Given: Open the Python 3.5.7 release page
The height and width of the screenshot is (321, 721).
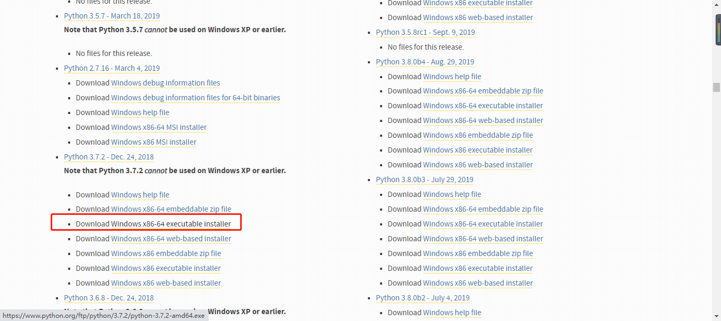Looking at the screenshot, I should point(111,16).
